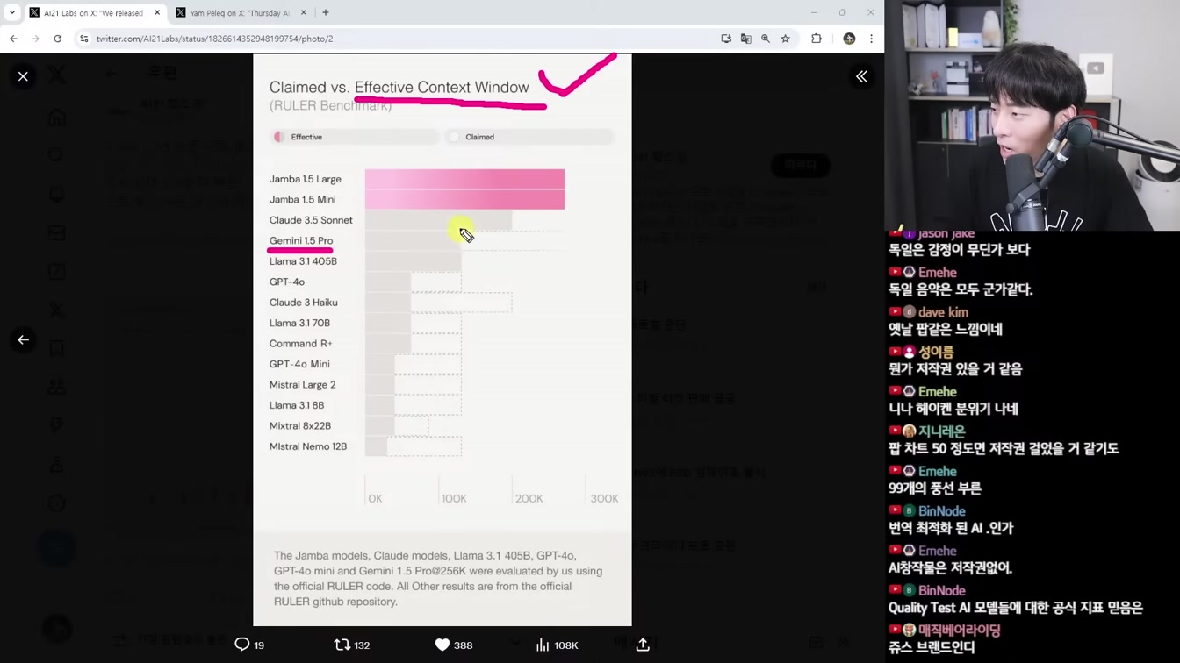Bookmark this page with the star icon
1180x663 pixels.
coord(786,39)
